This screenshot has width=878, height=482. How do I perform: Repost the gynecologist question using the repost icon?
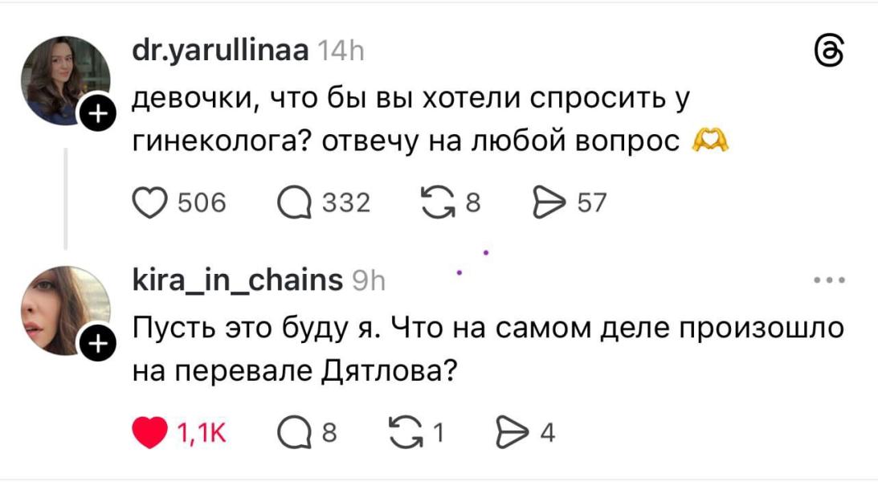[x=438, y=202]
